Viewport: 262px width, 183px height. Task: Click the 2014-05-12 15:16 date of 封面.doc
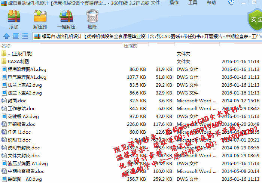(x=240, y=101)
